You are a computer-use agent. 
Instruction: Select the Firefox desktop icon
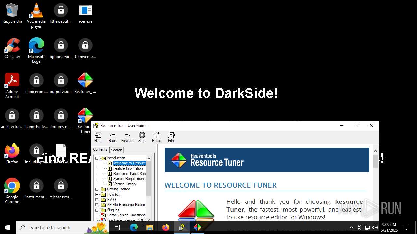coord(12,154)
